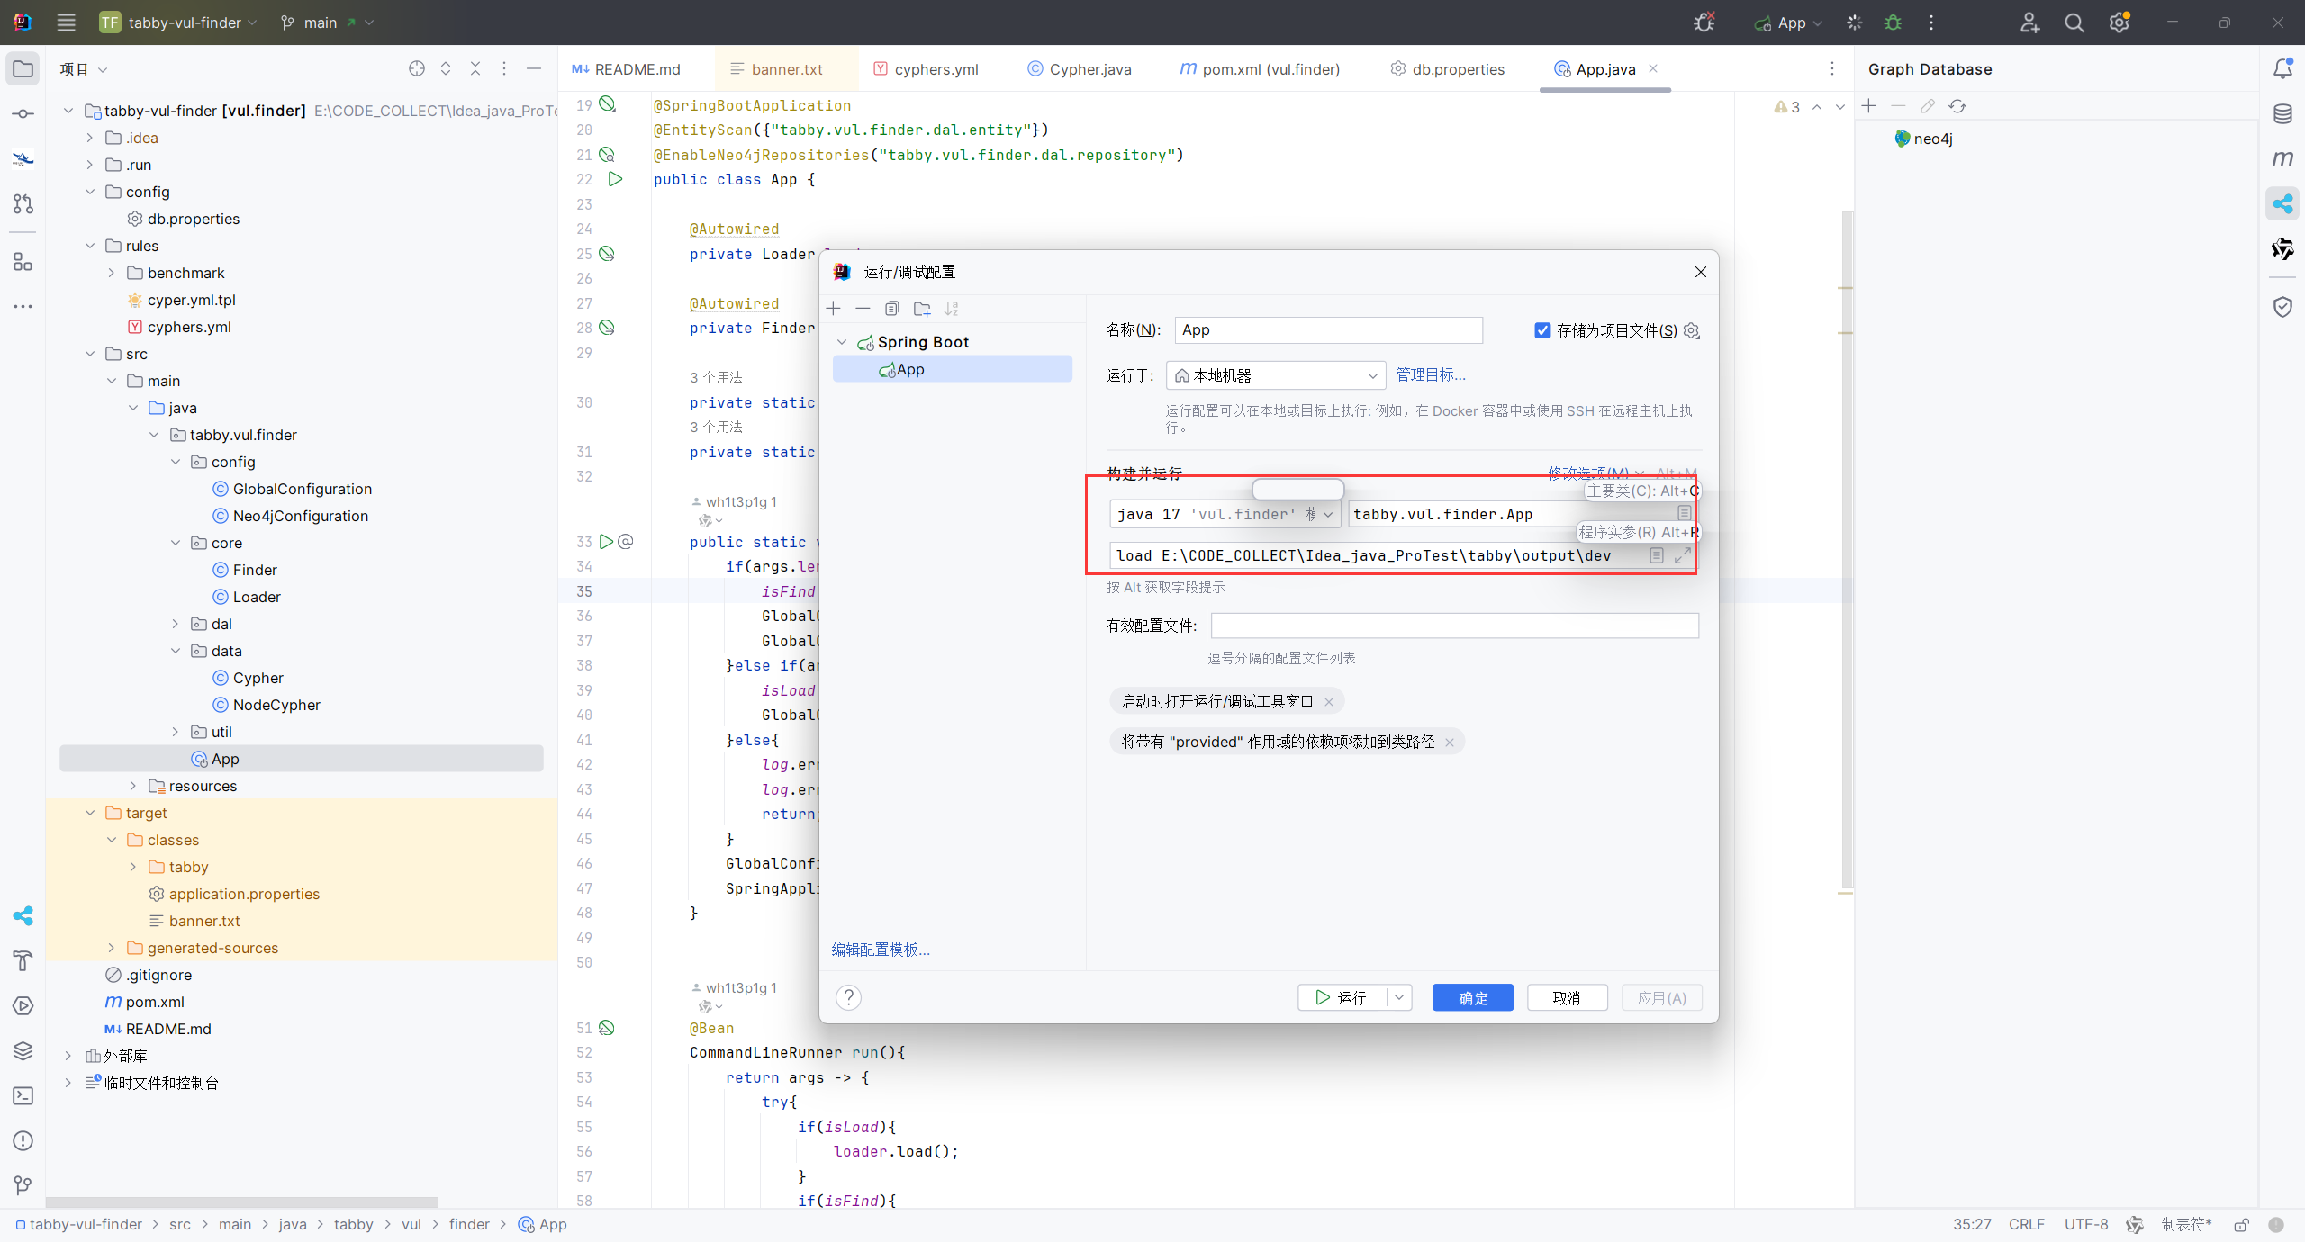Refresh the Graph Database connections
Viewport: 2305px width, 1242px height.
1957,106
